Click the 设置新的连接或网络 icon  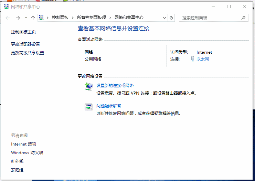coord(88,86)
